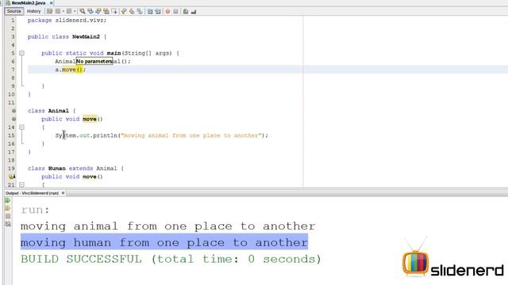Open Ant settings icon in Output sidebar

[x=8, y=224]
